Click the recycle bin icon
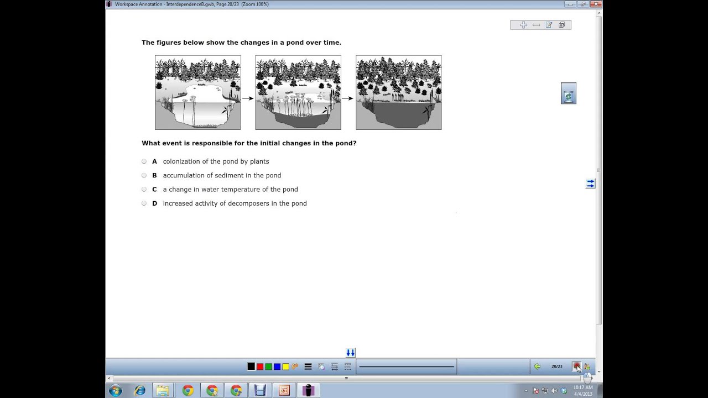The height and width of the screenshot is (398, 708). coord(569,93)
